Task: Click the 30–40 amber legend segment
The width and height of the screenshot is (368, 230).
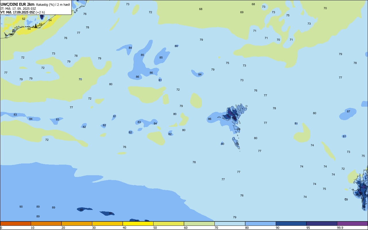Action: pos(107,223)
